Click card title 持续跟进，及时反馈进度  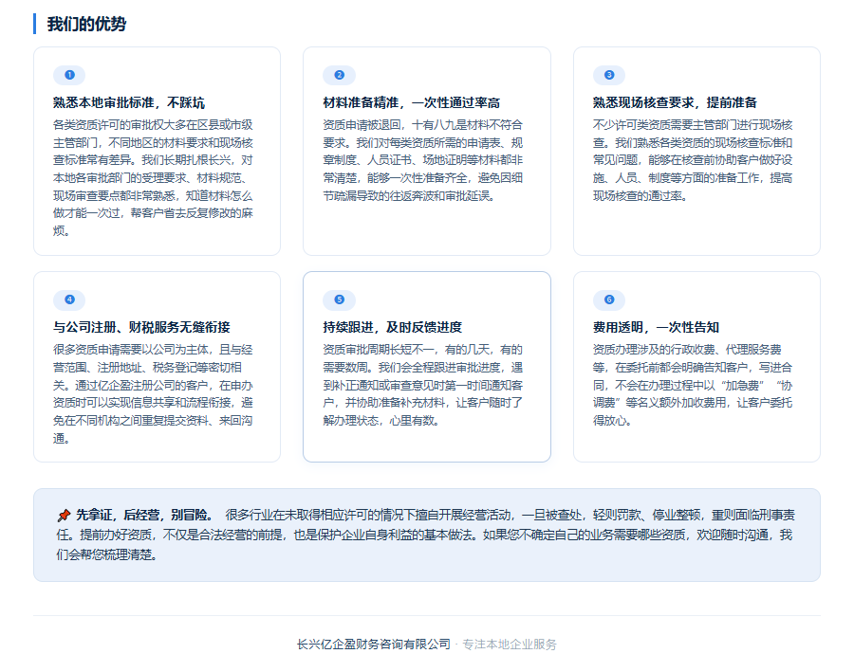pos(392,327)
